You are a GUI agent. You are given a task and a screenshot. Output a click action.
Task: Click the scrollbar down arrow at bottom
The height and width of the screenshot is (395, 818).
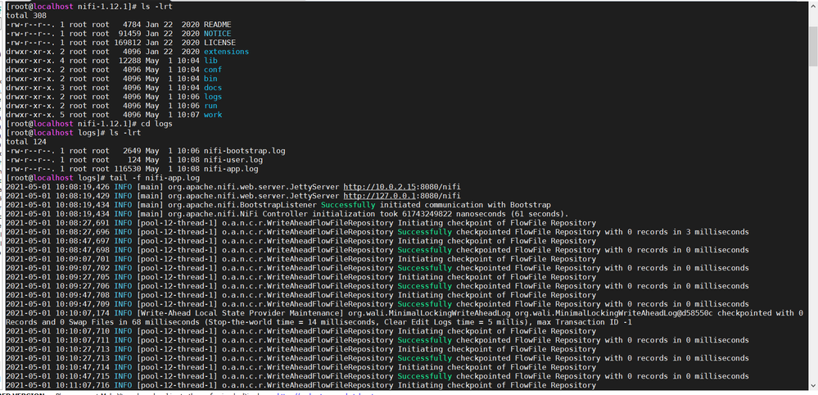pos(813,385)
